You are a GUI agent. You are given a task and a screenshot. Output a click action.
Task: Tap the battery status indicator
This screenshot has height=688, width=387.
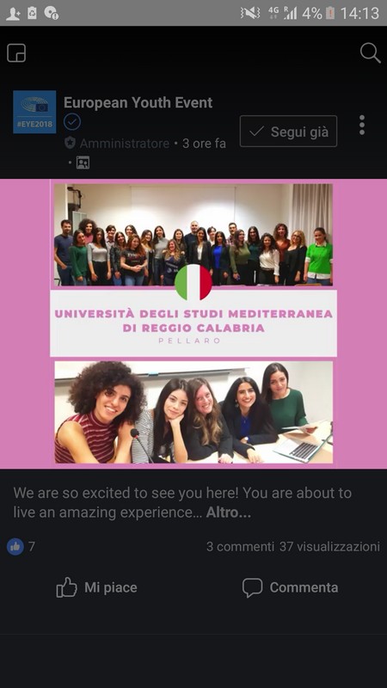click(330, 13)
